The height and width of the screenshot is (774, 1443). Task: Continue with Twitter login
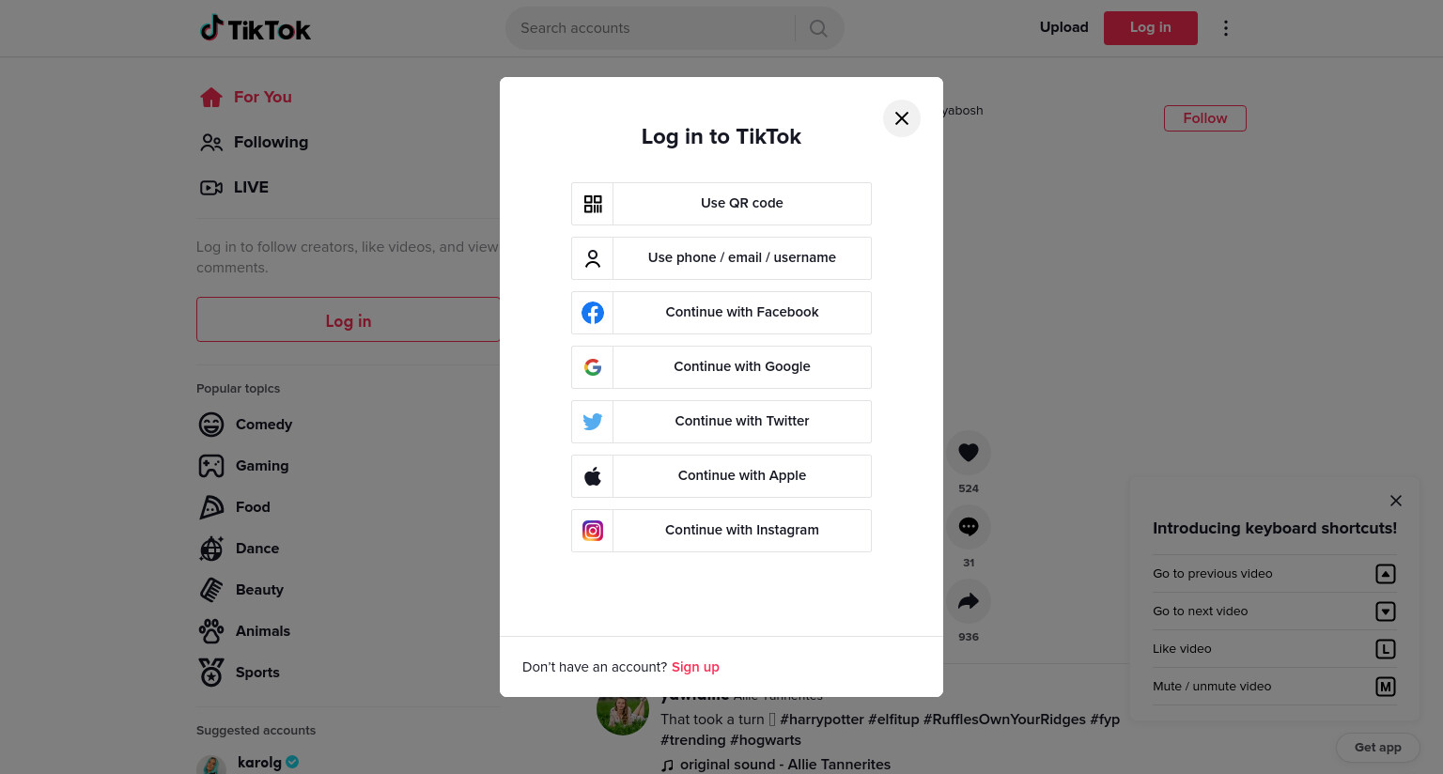(721, 422)
